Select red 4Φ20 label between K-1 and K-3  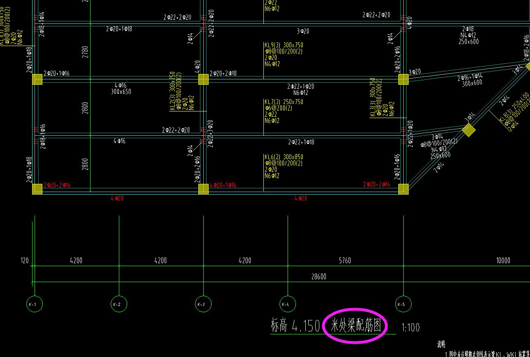click(117, 198)
